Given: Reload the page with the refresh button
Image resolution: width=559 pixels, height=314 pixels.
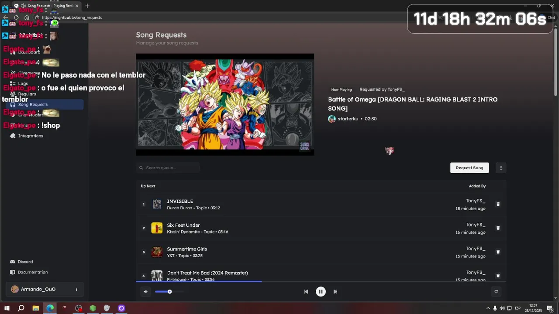Looking at the screenshot, I should pos(16,17).
